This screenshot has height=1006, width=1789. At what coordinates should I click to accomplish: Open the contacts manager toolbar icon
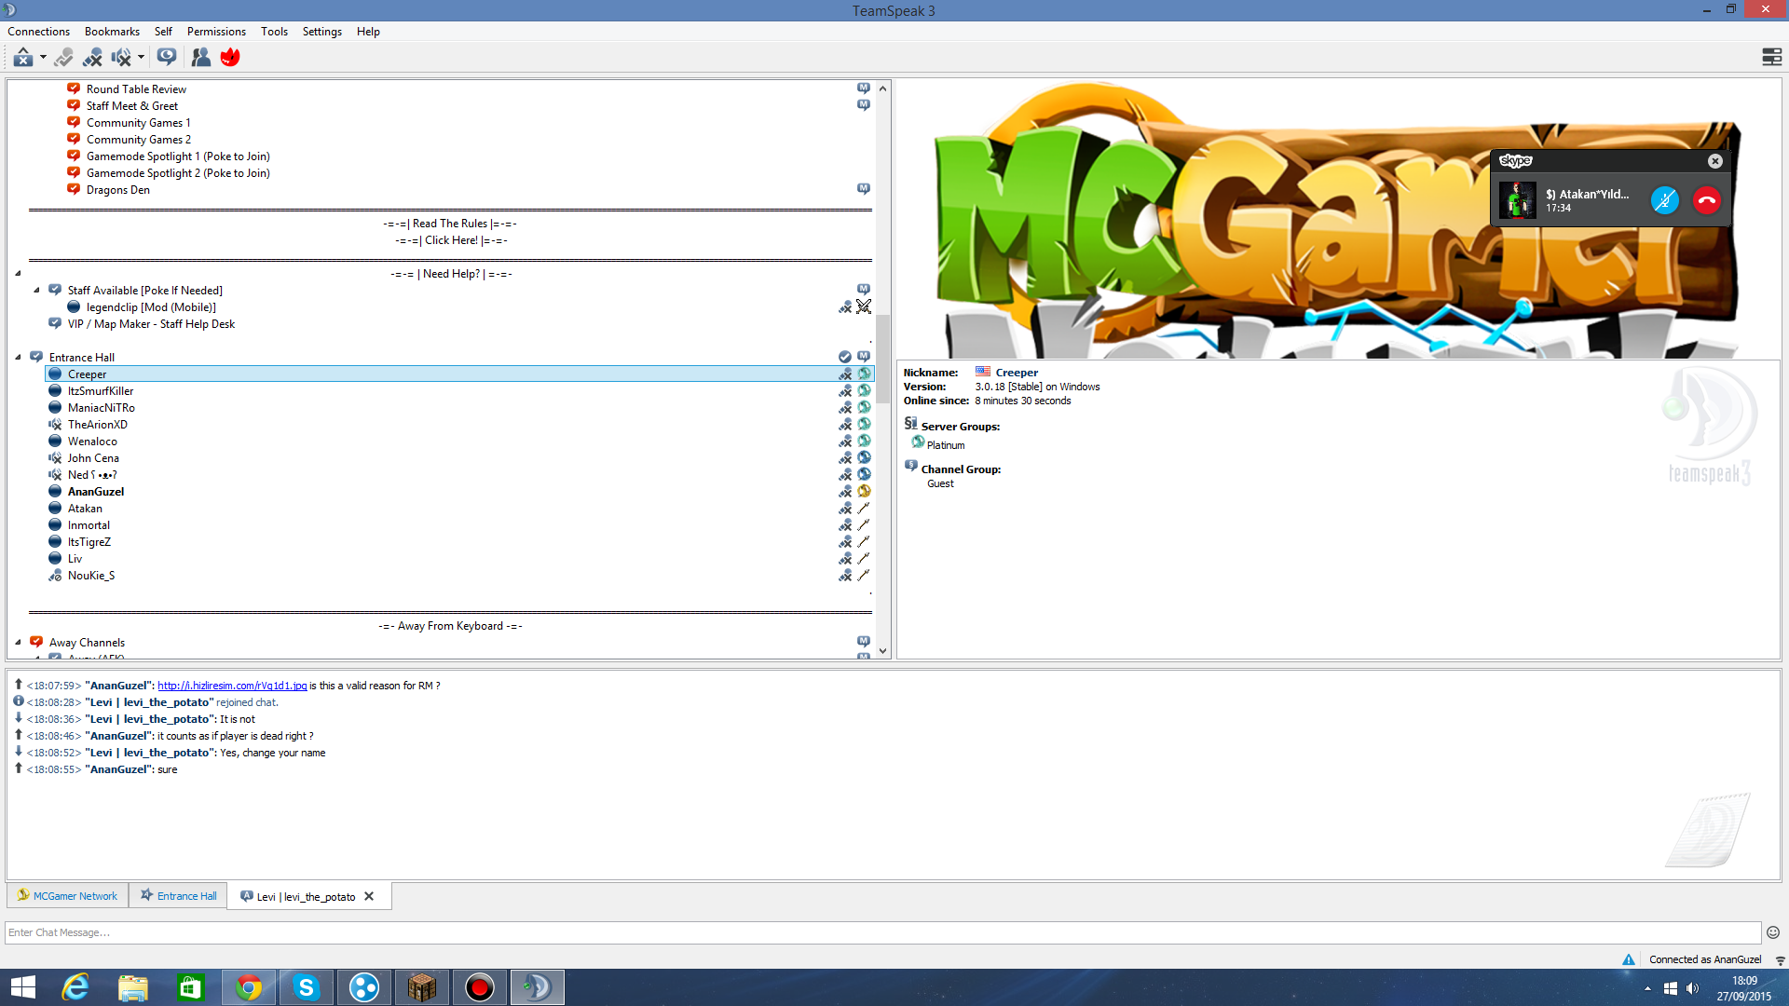pyautogui.click(x=200, y=58)
